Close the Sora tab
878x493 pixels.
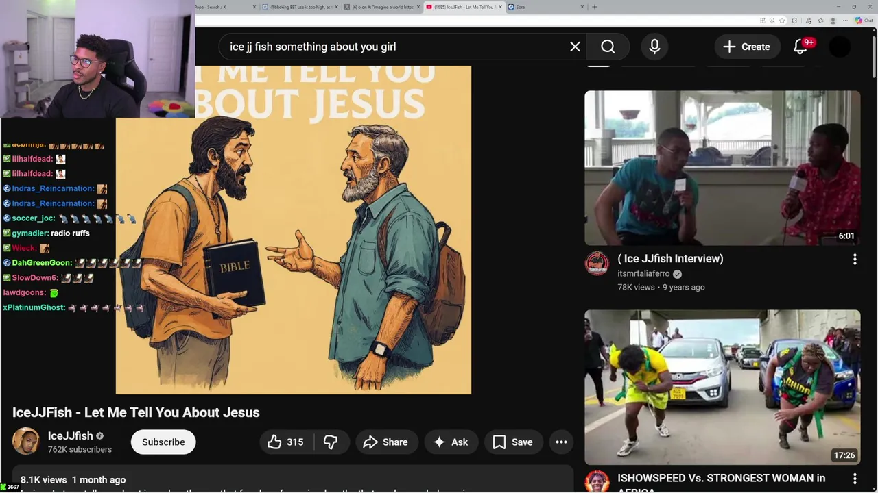582,7
